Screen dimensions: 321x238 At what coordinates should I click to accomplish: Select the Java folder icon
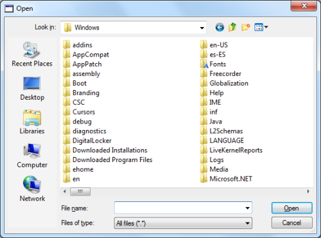click(x=204, y=122)
